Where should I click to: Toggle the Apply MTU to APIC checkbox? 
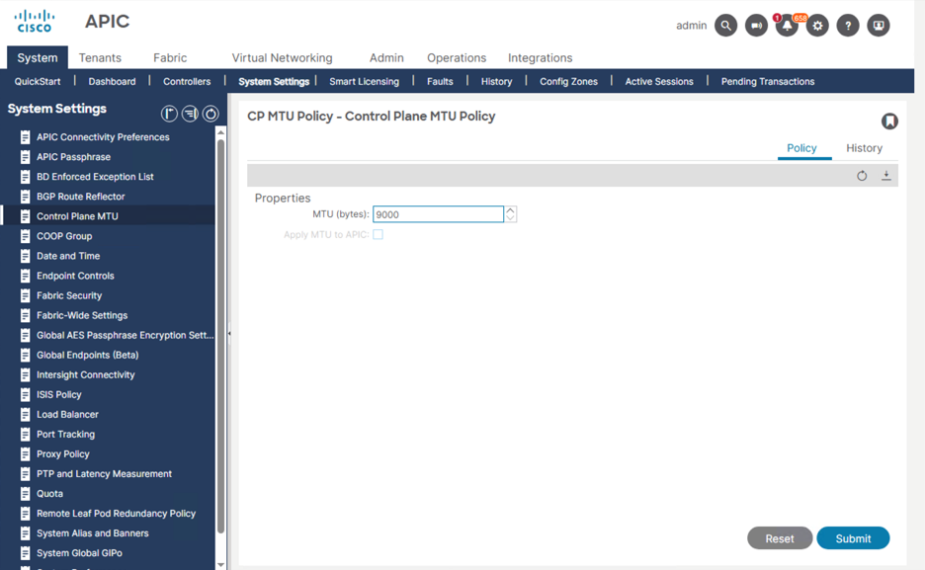[378, 234]
